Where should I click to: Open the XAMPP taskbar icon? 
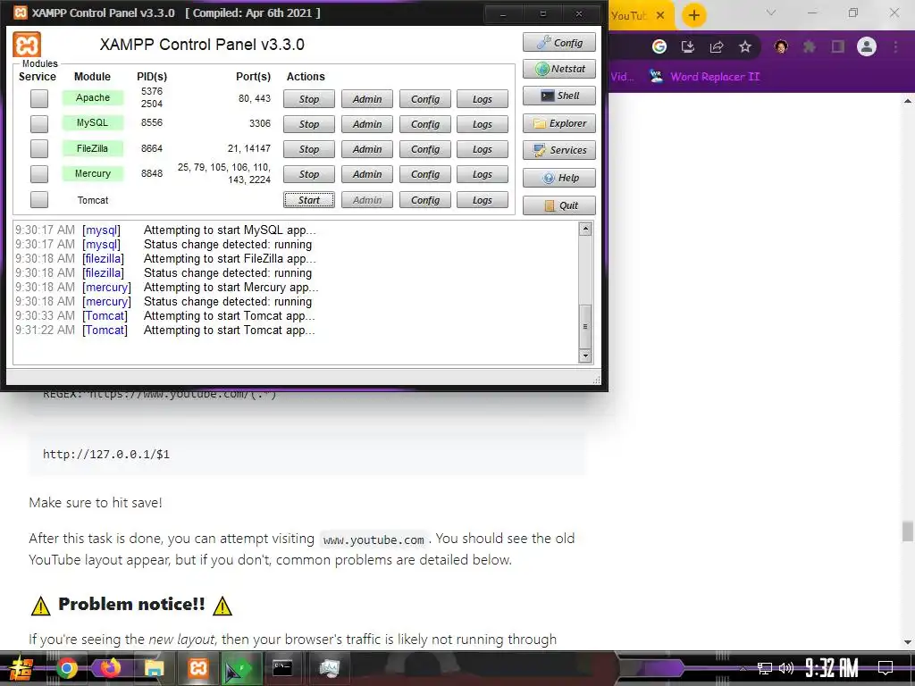(x=197, y=668)
